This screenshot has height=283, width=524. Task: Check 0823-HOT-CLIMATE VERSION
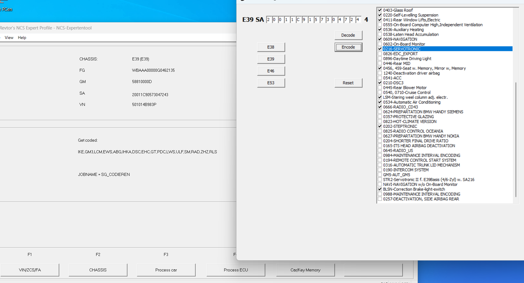[x=380, y=121]
